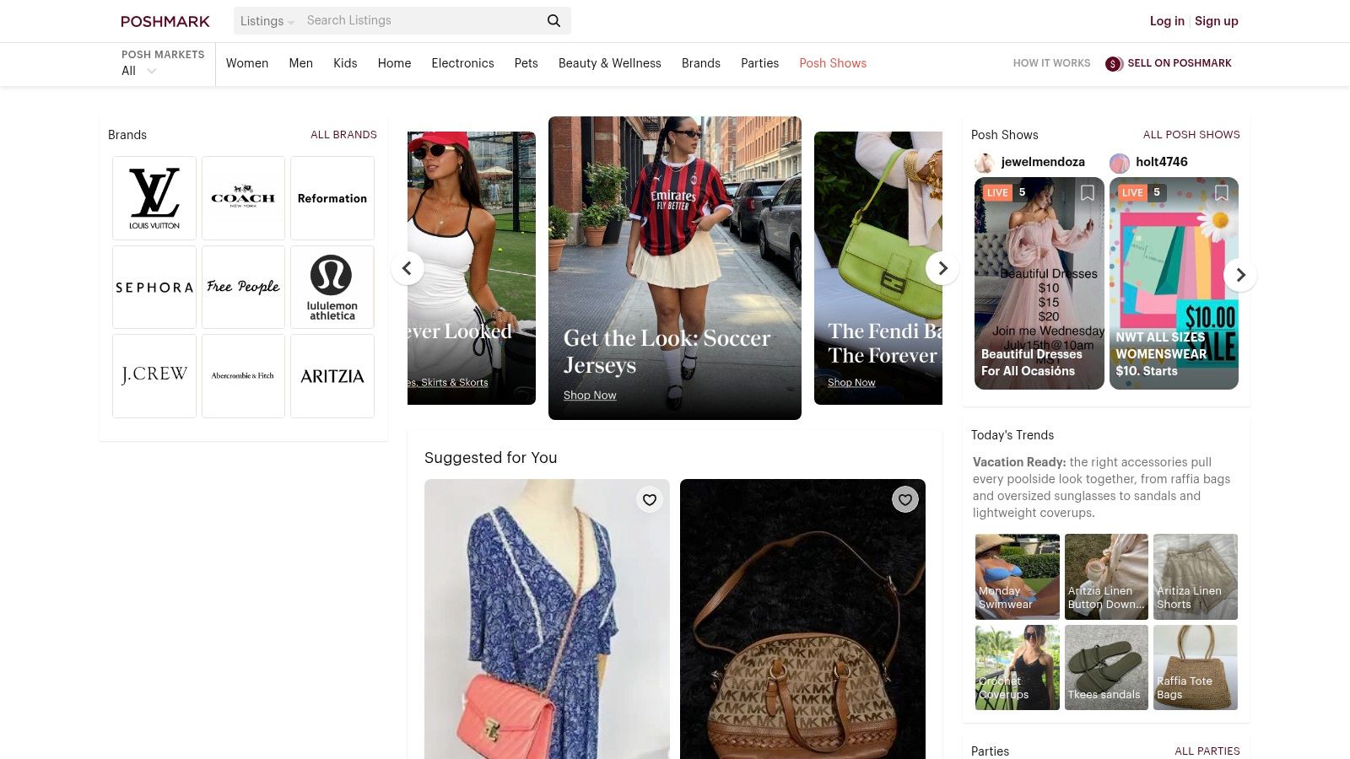Click the search magnifier icon
Screen dimensions: 1350x759
(553, 20)
